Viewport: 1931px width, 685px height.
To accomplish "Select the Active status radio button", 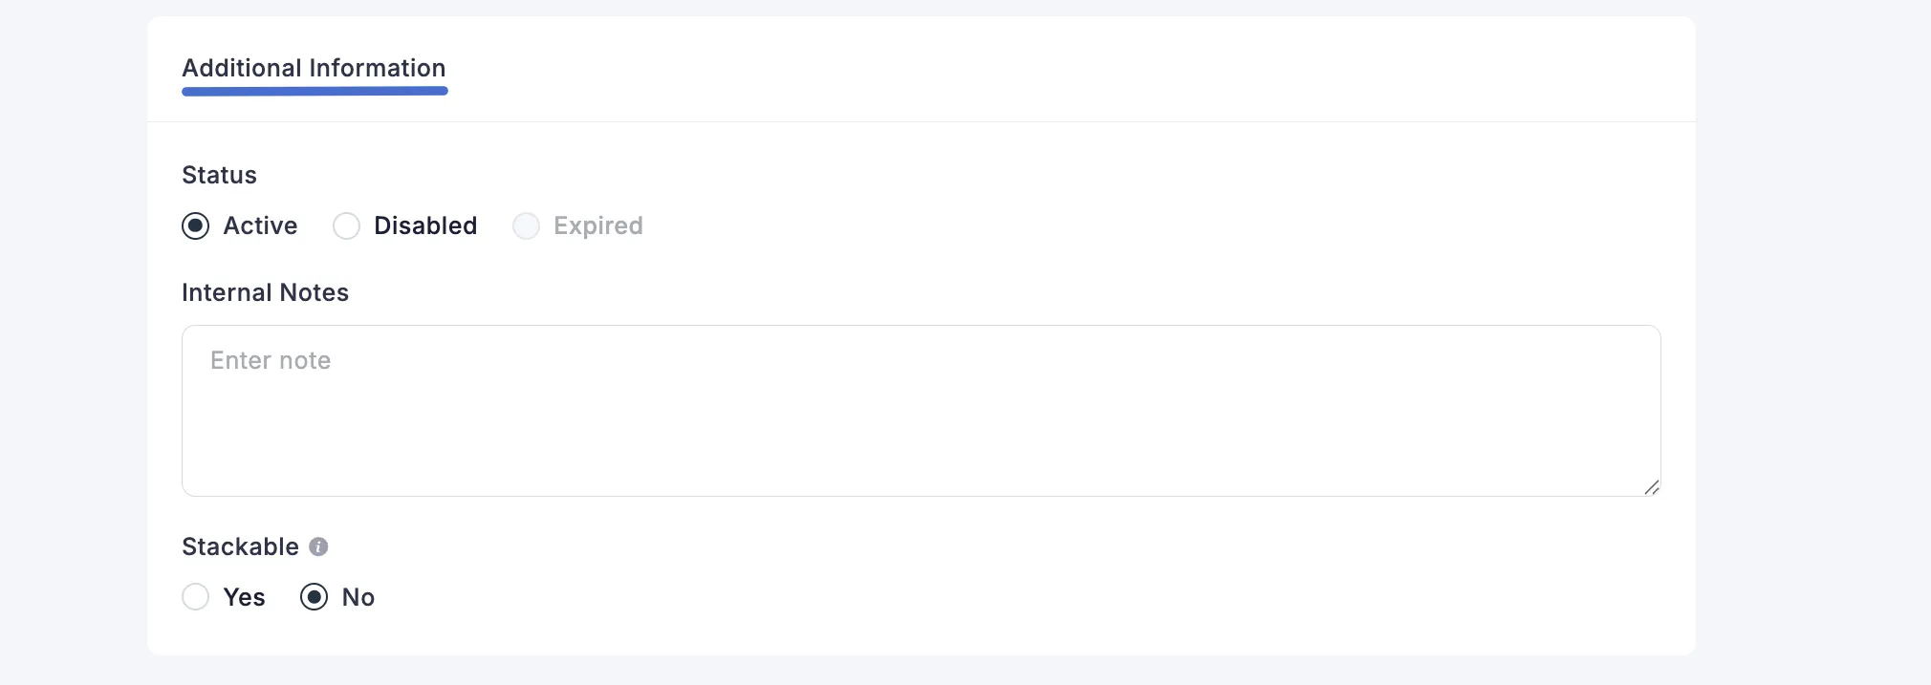I will click(x=196, y=225).
